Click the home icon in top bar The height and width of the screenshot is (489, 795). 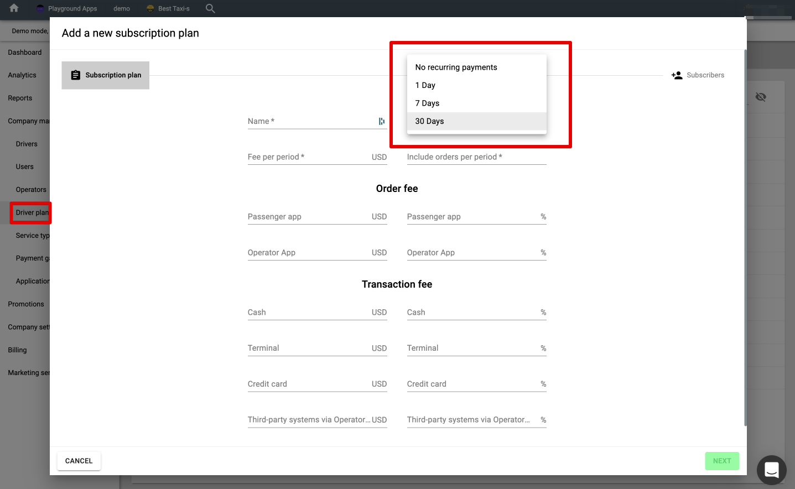(x=14, y=8)
